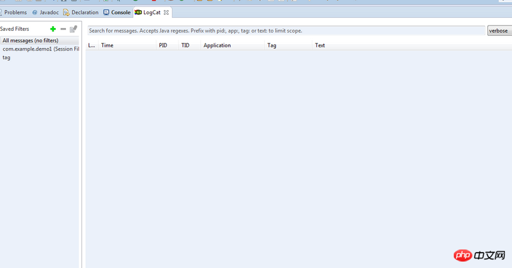
Task: Click the Time column header
Action: click(x=127, y=45)
